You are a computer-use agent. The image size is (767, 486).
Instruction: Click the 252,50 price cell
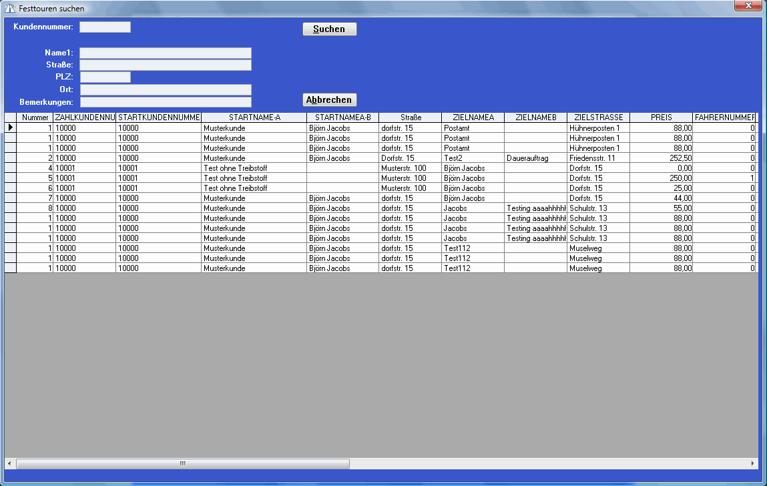click(661, 158)
